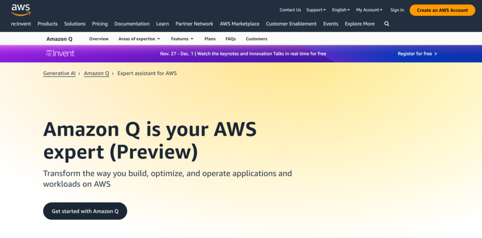Screen dimensions: 482x238
Task: Click Get started with Amazon Q button
Action: [x=85, y=211]
